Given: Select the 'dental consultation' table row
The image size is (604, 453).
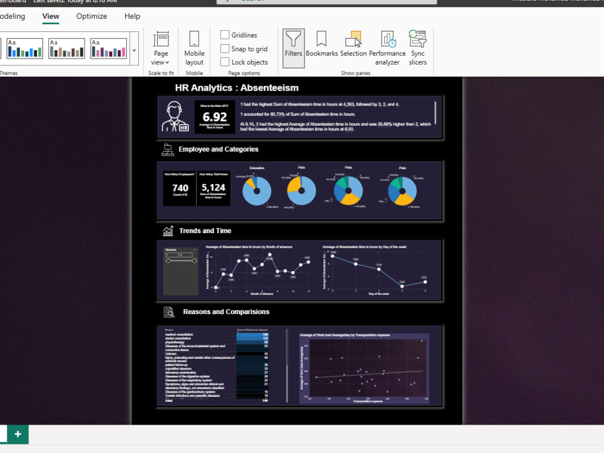Looking at the screenshot, I should (216, 338).
